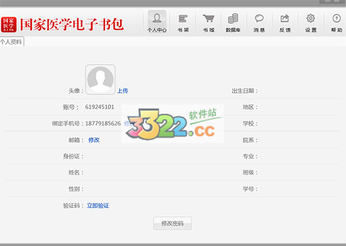The width and height of the screenshot is (346, 246).
Task: Click account number 619245101
Action: pyautogui.click(x=100, y=107)
